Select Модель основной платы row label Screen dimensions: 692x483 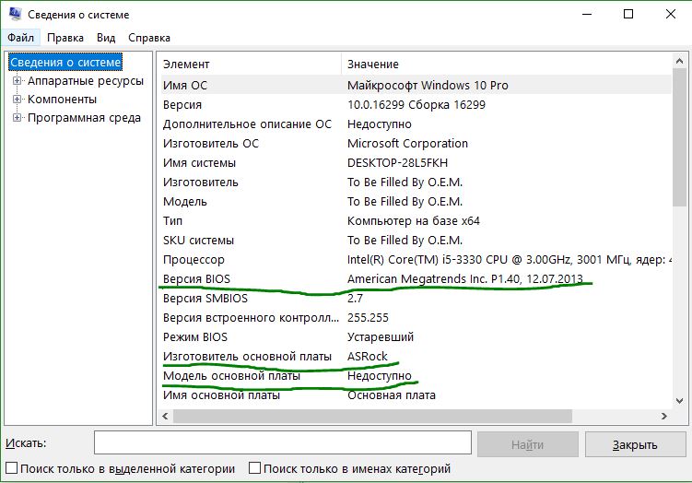click(x=231, y=376)
